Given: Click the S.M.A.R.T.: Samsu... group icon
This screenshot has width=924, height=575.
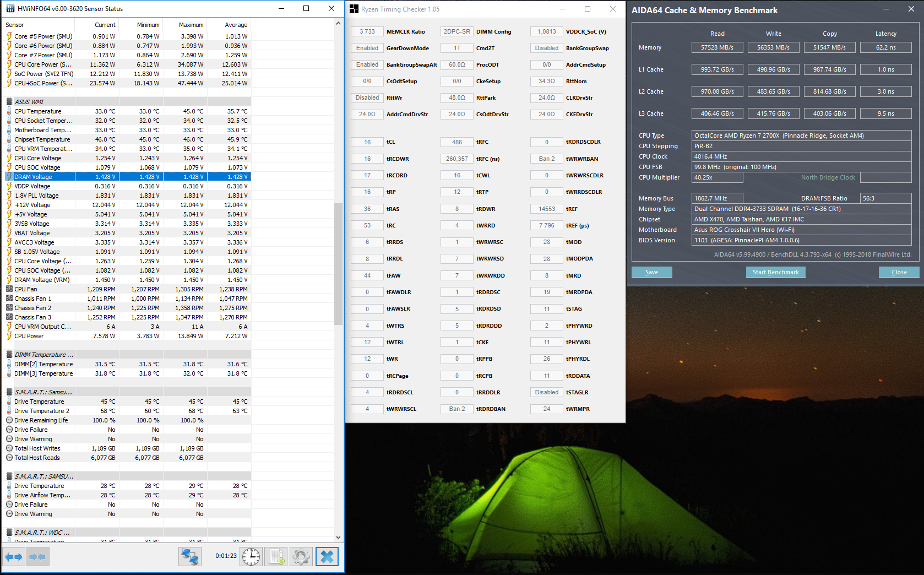Looking at the screenshot, I should click(9, 392).
